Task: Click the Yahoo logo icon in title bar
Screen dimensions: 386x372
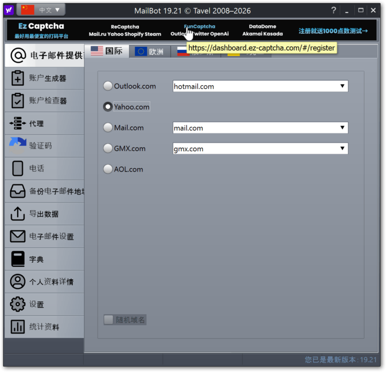Action: (x=9, y=10)
